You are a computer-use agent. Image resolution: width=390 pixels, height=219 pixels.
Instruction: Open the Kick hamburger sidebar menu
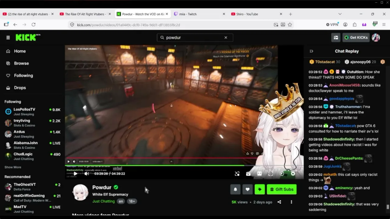[x=8, y=37]
